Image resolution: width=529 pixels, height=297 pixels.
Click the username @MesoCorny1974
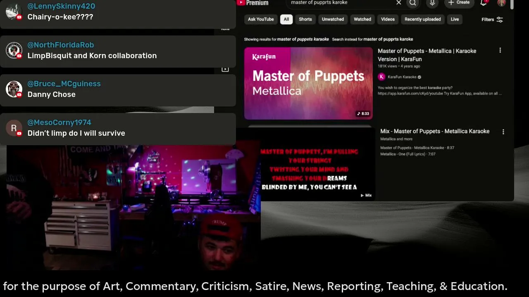pos(59,123)
